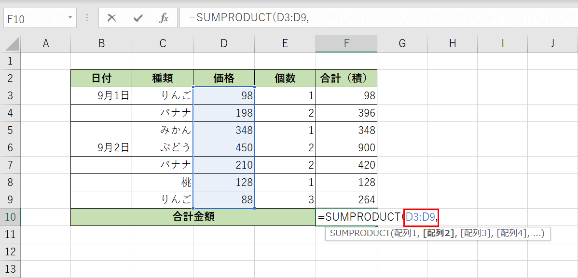This screenshot has height=278, width=578.
Task: Select row 2 header
Action: pos(11,78)
